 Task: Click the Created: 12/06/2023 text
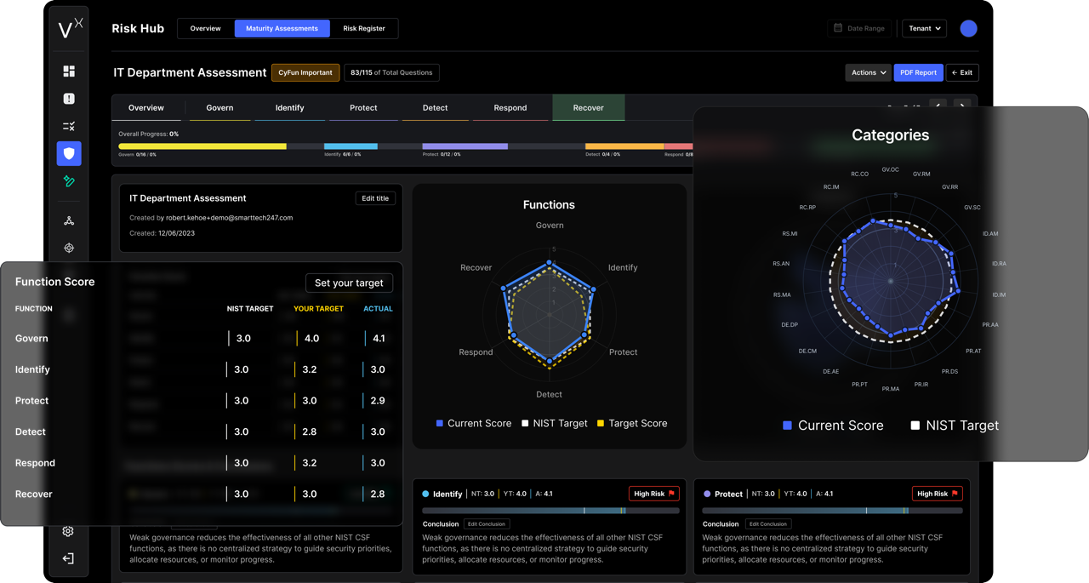click(x=162, y=233)
